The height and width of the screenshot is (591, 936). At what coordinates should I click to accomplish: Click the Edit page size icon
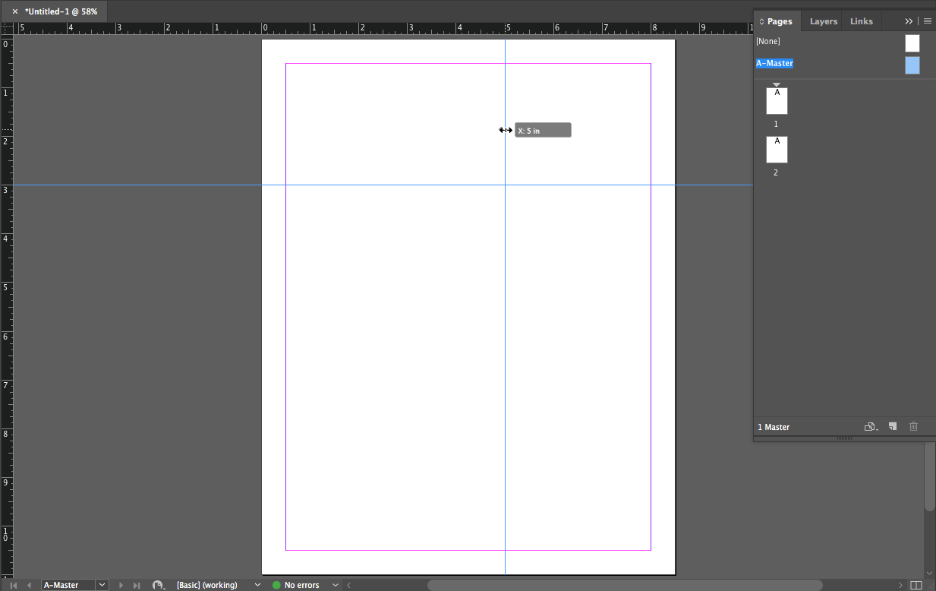point(871,427)
